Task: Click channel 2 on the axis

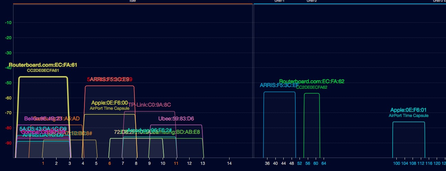Action: 56,163
